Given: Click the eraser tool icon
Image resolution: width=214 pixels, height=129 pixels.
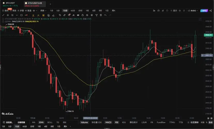Looking at the screenshot, I should (x=73, y=15).
